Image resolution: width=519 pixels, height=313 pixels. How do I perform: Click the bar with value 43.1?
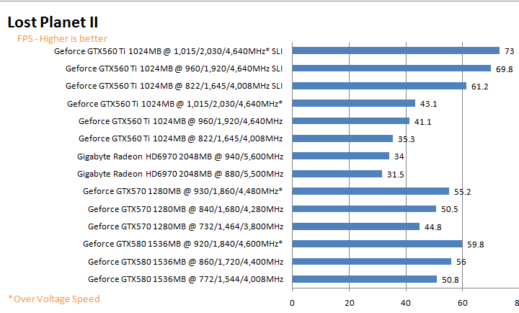pos(353,103)
